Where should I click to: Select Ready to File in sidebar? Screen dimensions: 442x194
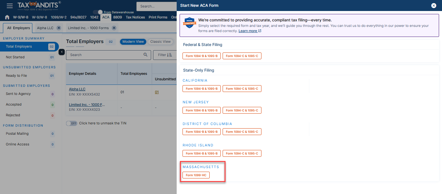point(29,76)
